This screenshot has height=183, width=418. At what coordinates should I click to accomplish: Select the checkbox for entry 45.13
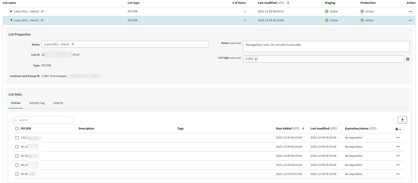coord(17,147)
